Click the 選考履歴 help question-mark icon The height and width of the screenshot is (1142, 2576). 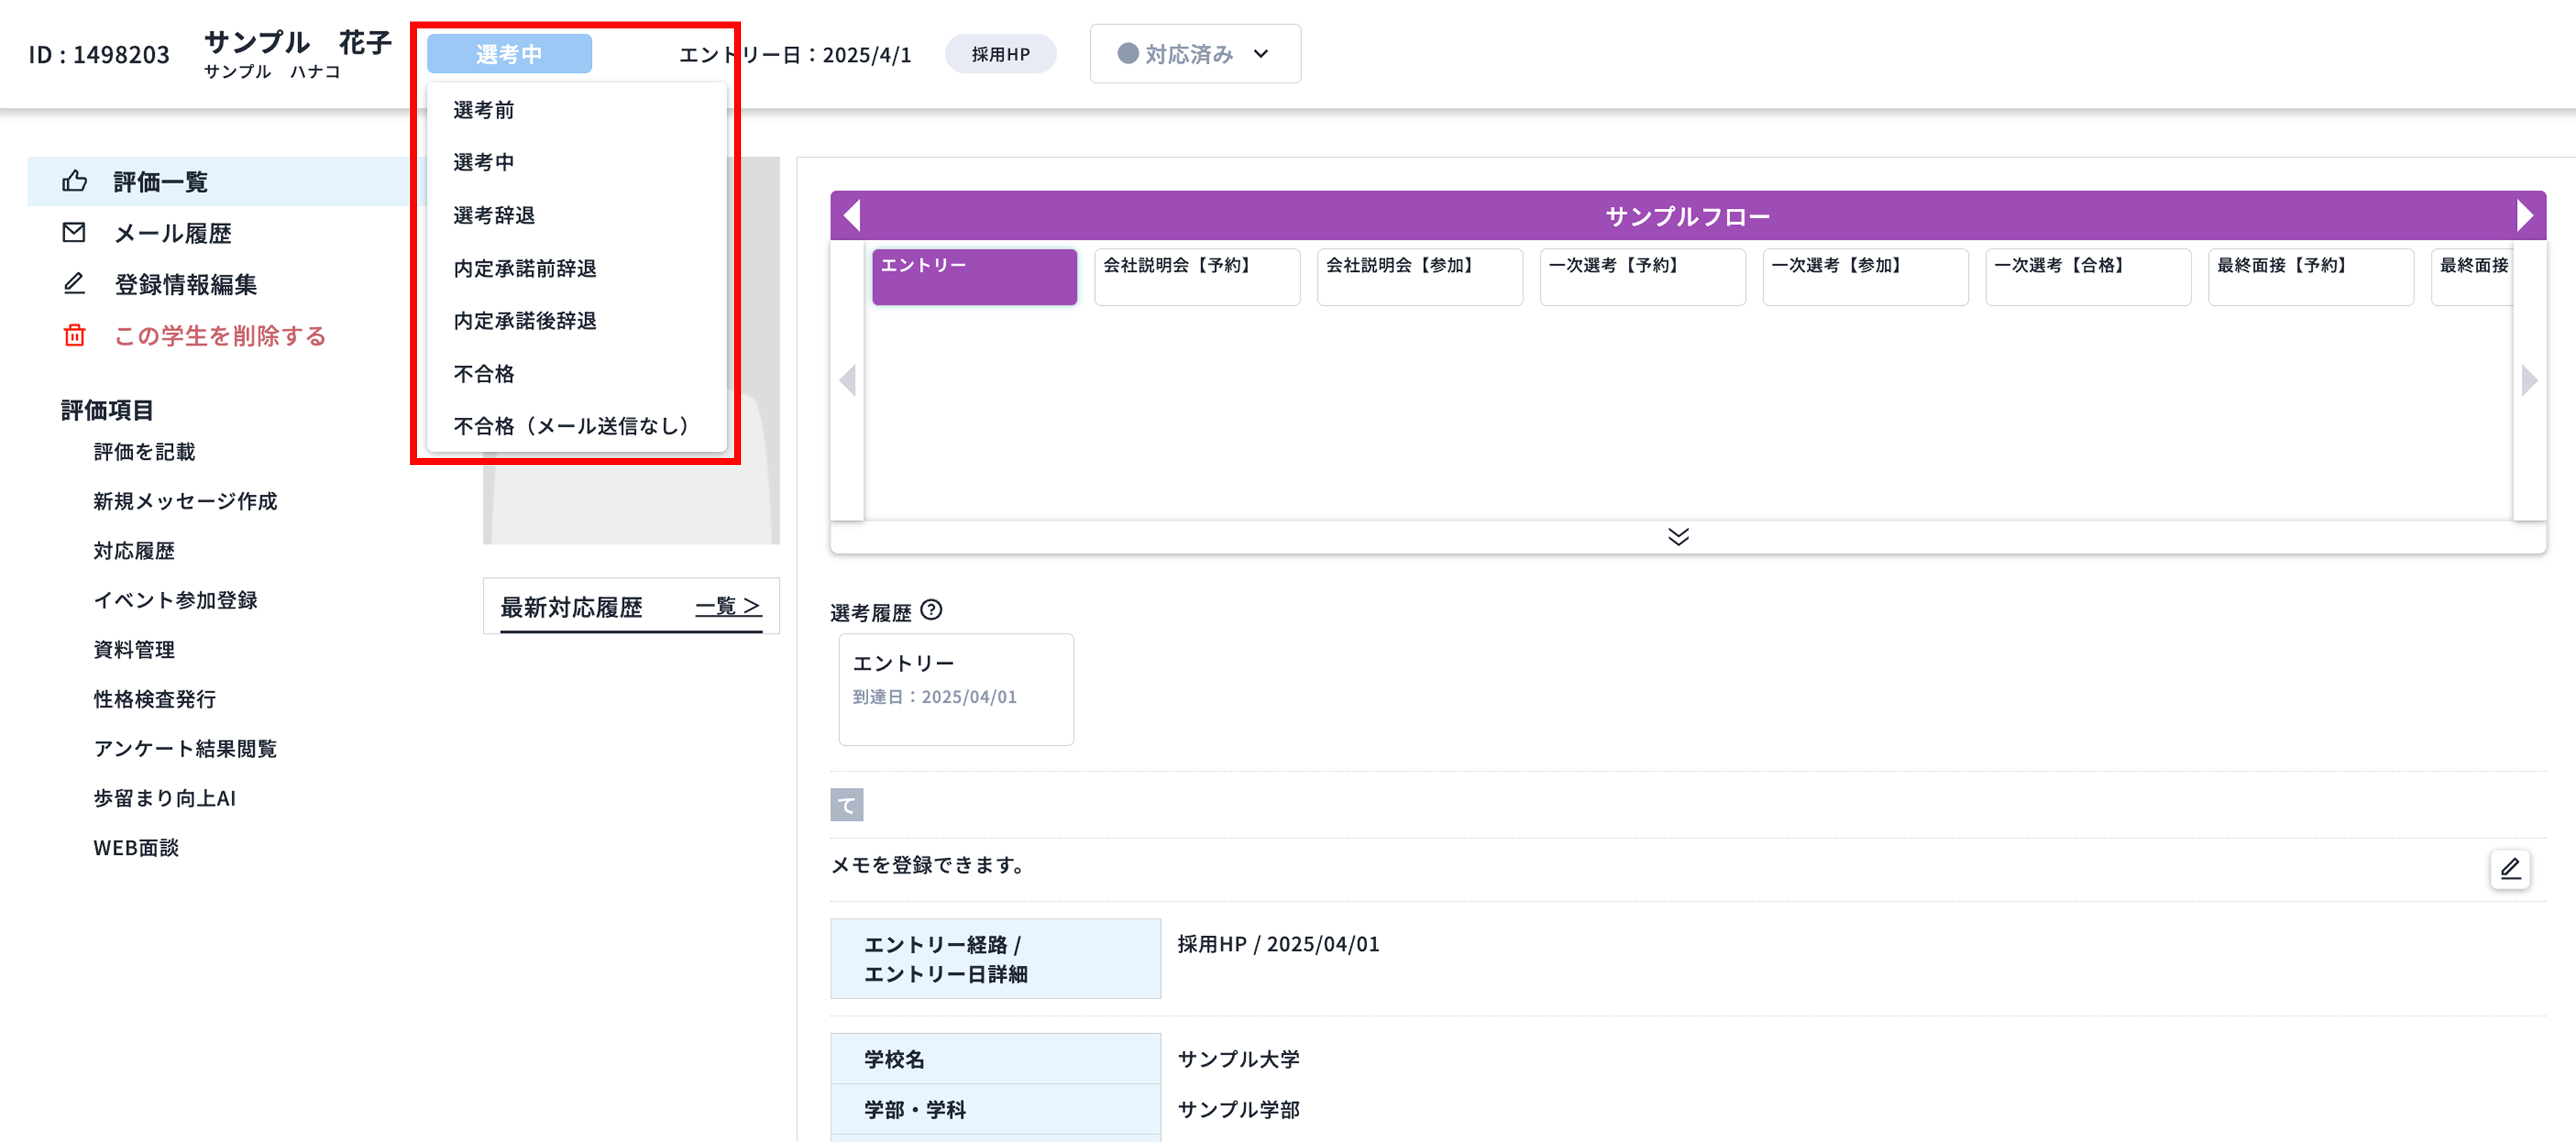click(x=931, y=610)
